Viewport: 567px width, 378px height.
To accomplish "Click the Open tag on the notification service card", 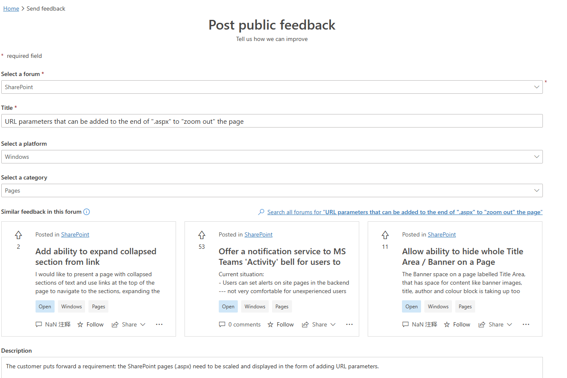I will [228, 307].
